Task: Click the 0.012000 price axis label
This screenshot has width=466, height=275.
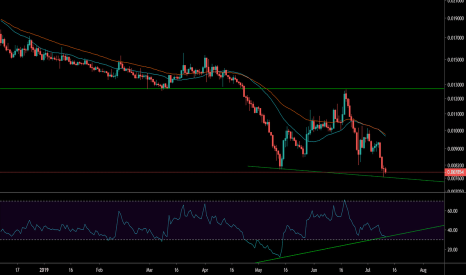Action: click(x=455, y=98)
